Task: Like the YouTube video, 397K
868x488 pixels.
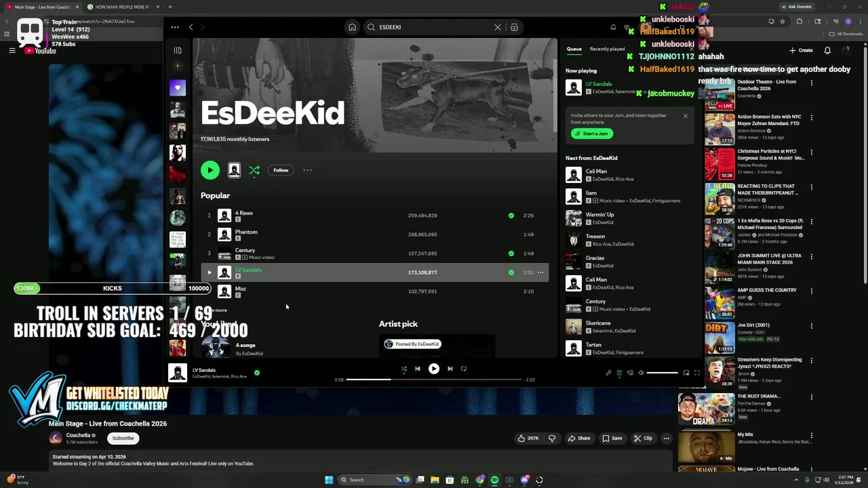Action: 528,439
